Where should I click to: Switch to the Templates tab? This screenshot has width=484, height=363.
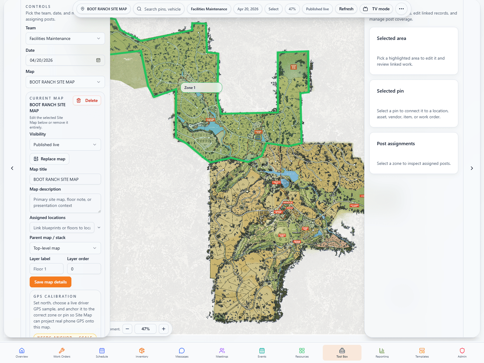point(422,352)
